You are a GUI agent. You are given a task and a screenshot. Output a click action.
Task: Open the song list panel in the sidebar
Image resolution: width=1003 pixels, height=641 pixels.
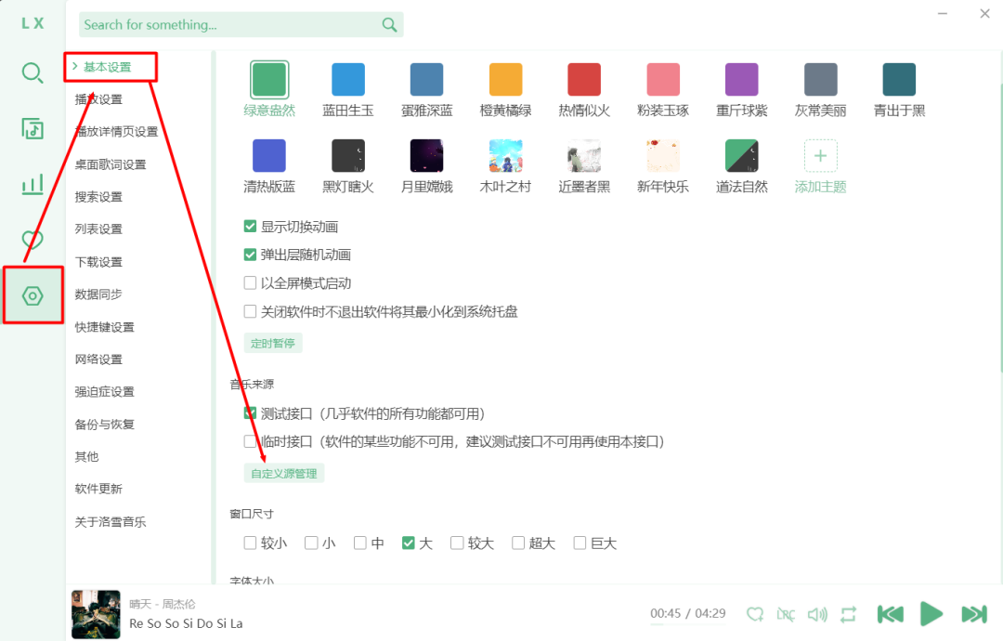(x=33, y=128)
